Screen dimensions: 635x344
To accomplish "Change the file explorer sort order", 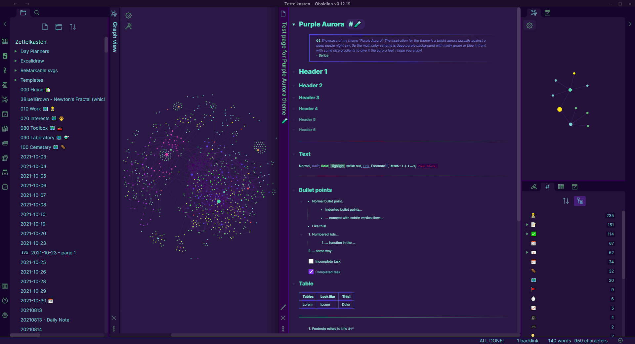I will point(73,27).
